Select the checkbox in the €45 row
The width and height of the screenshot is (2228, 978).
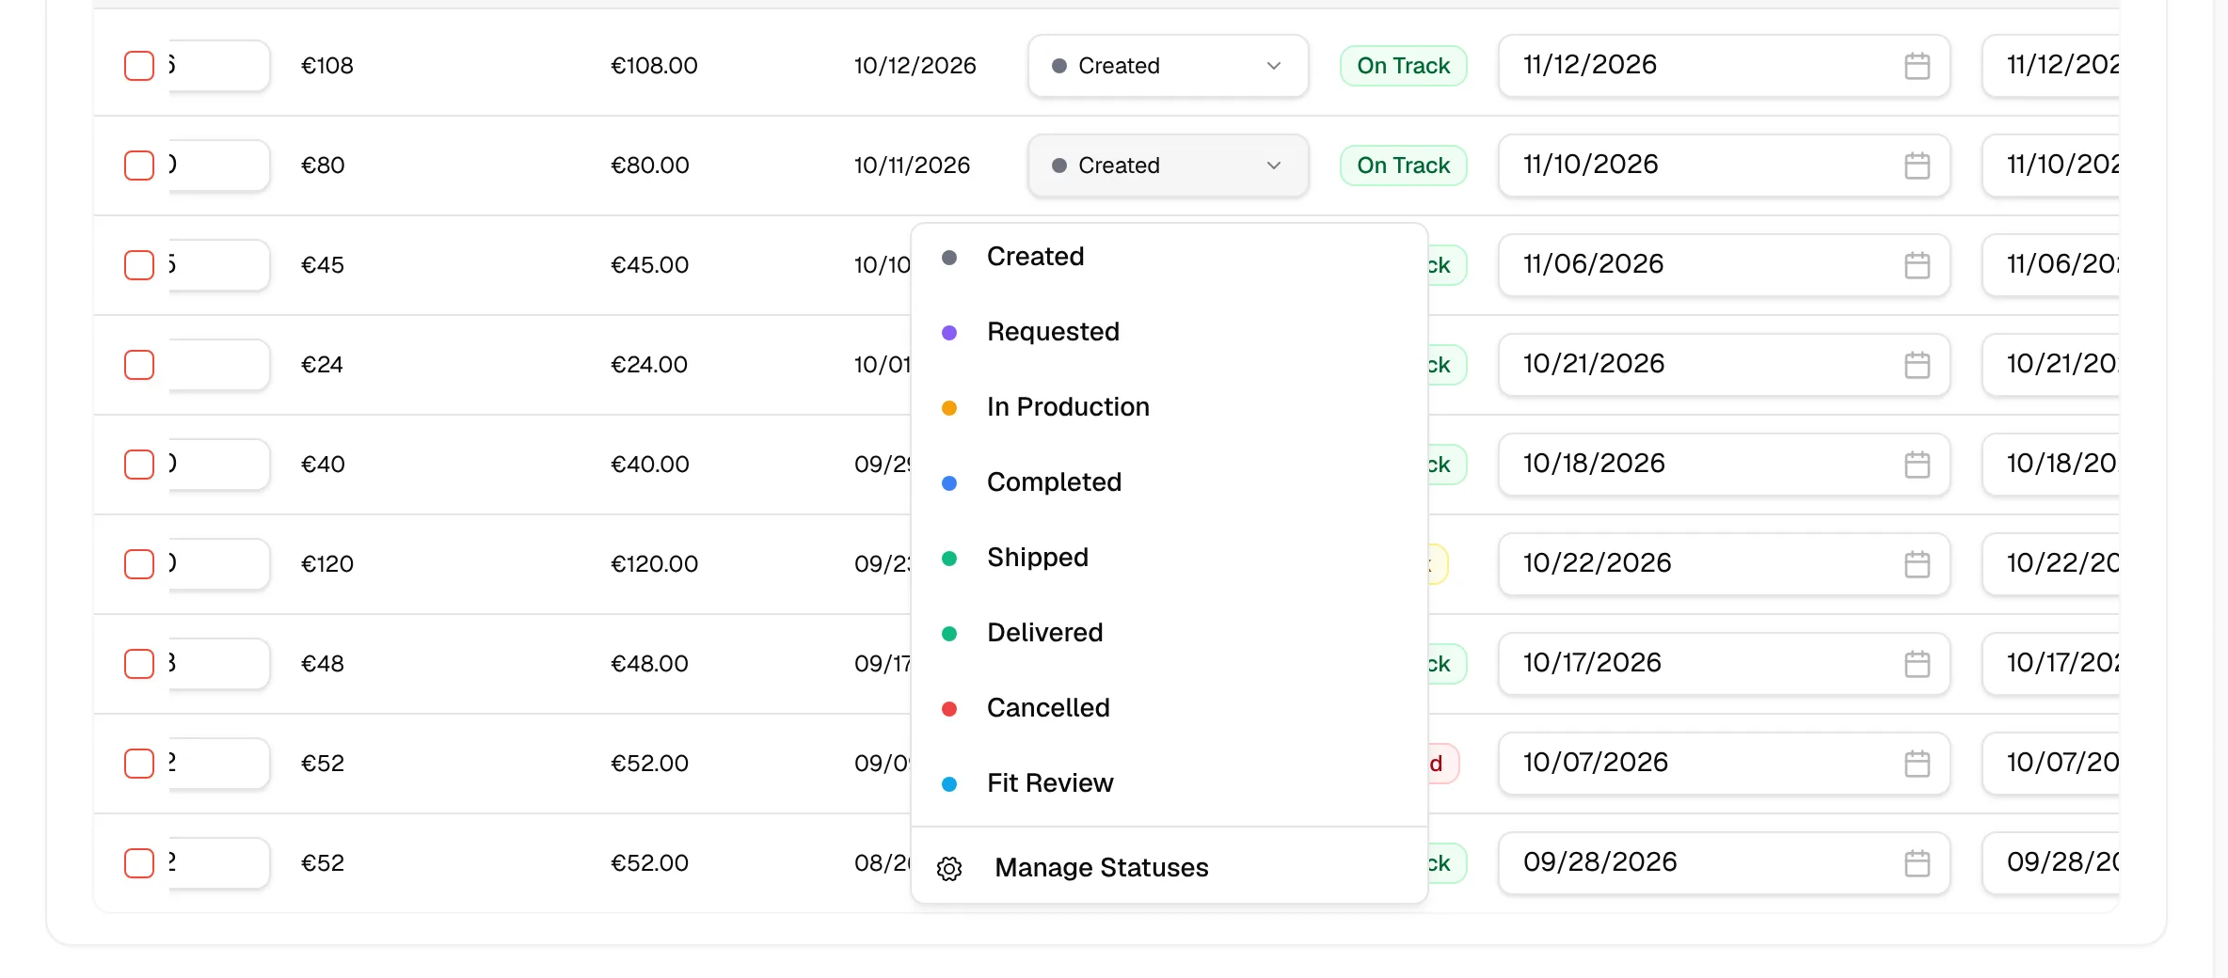[x=139, y=265]
